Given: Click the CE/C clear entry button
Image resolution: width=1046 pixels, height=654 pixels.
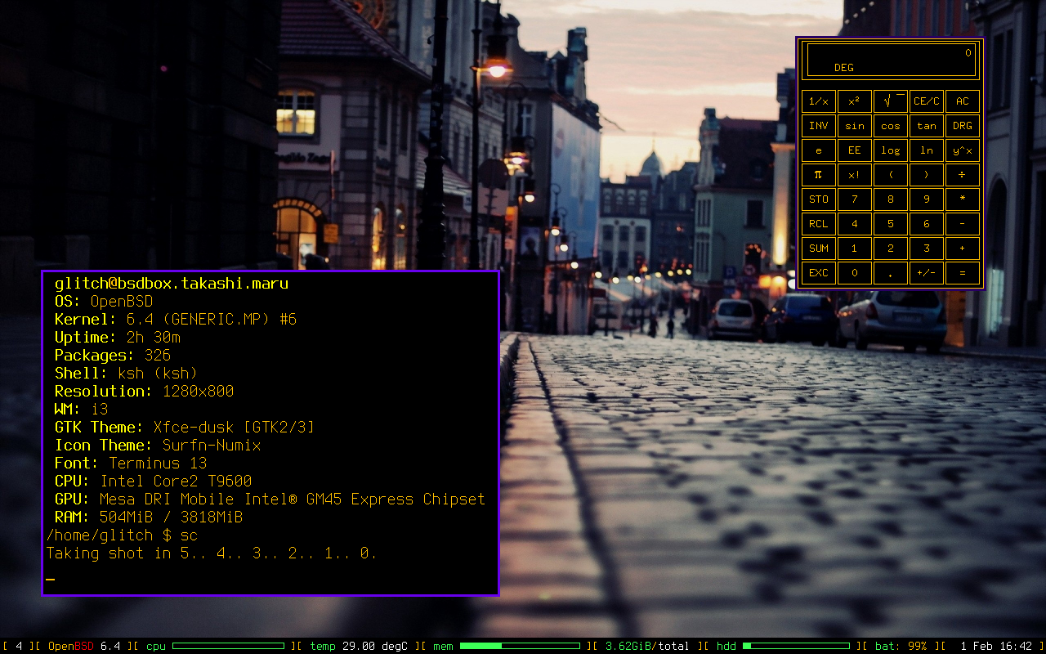Looking at the screenshot, I should coord(927,101).
